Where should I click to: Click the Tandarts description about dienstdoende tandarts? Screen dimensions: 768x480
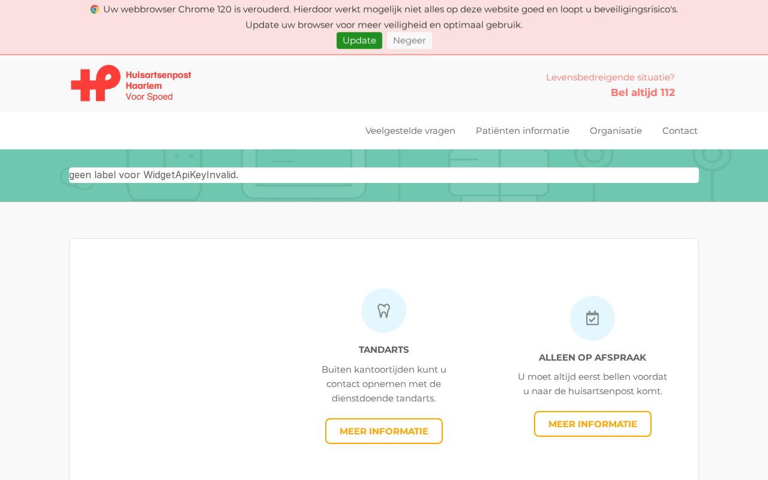click(x=384, y=384)
